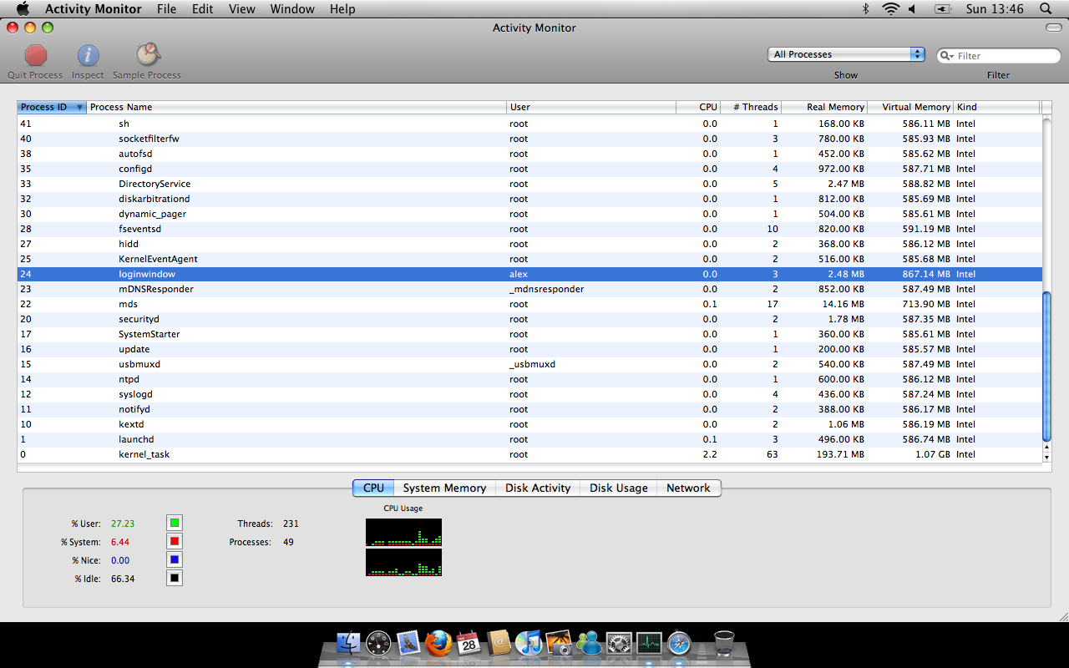Open Spotlight search magnifier icon
The width and height of the screenshot is (1069, 668).
[1046, 8]
